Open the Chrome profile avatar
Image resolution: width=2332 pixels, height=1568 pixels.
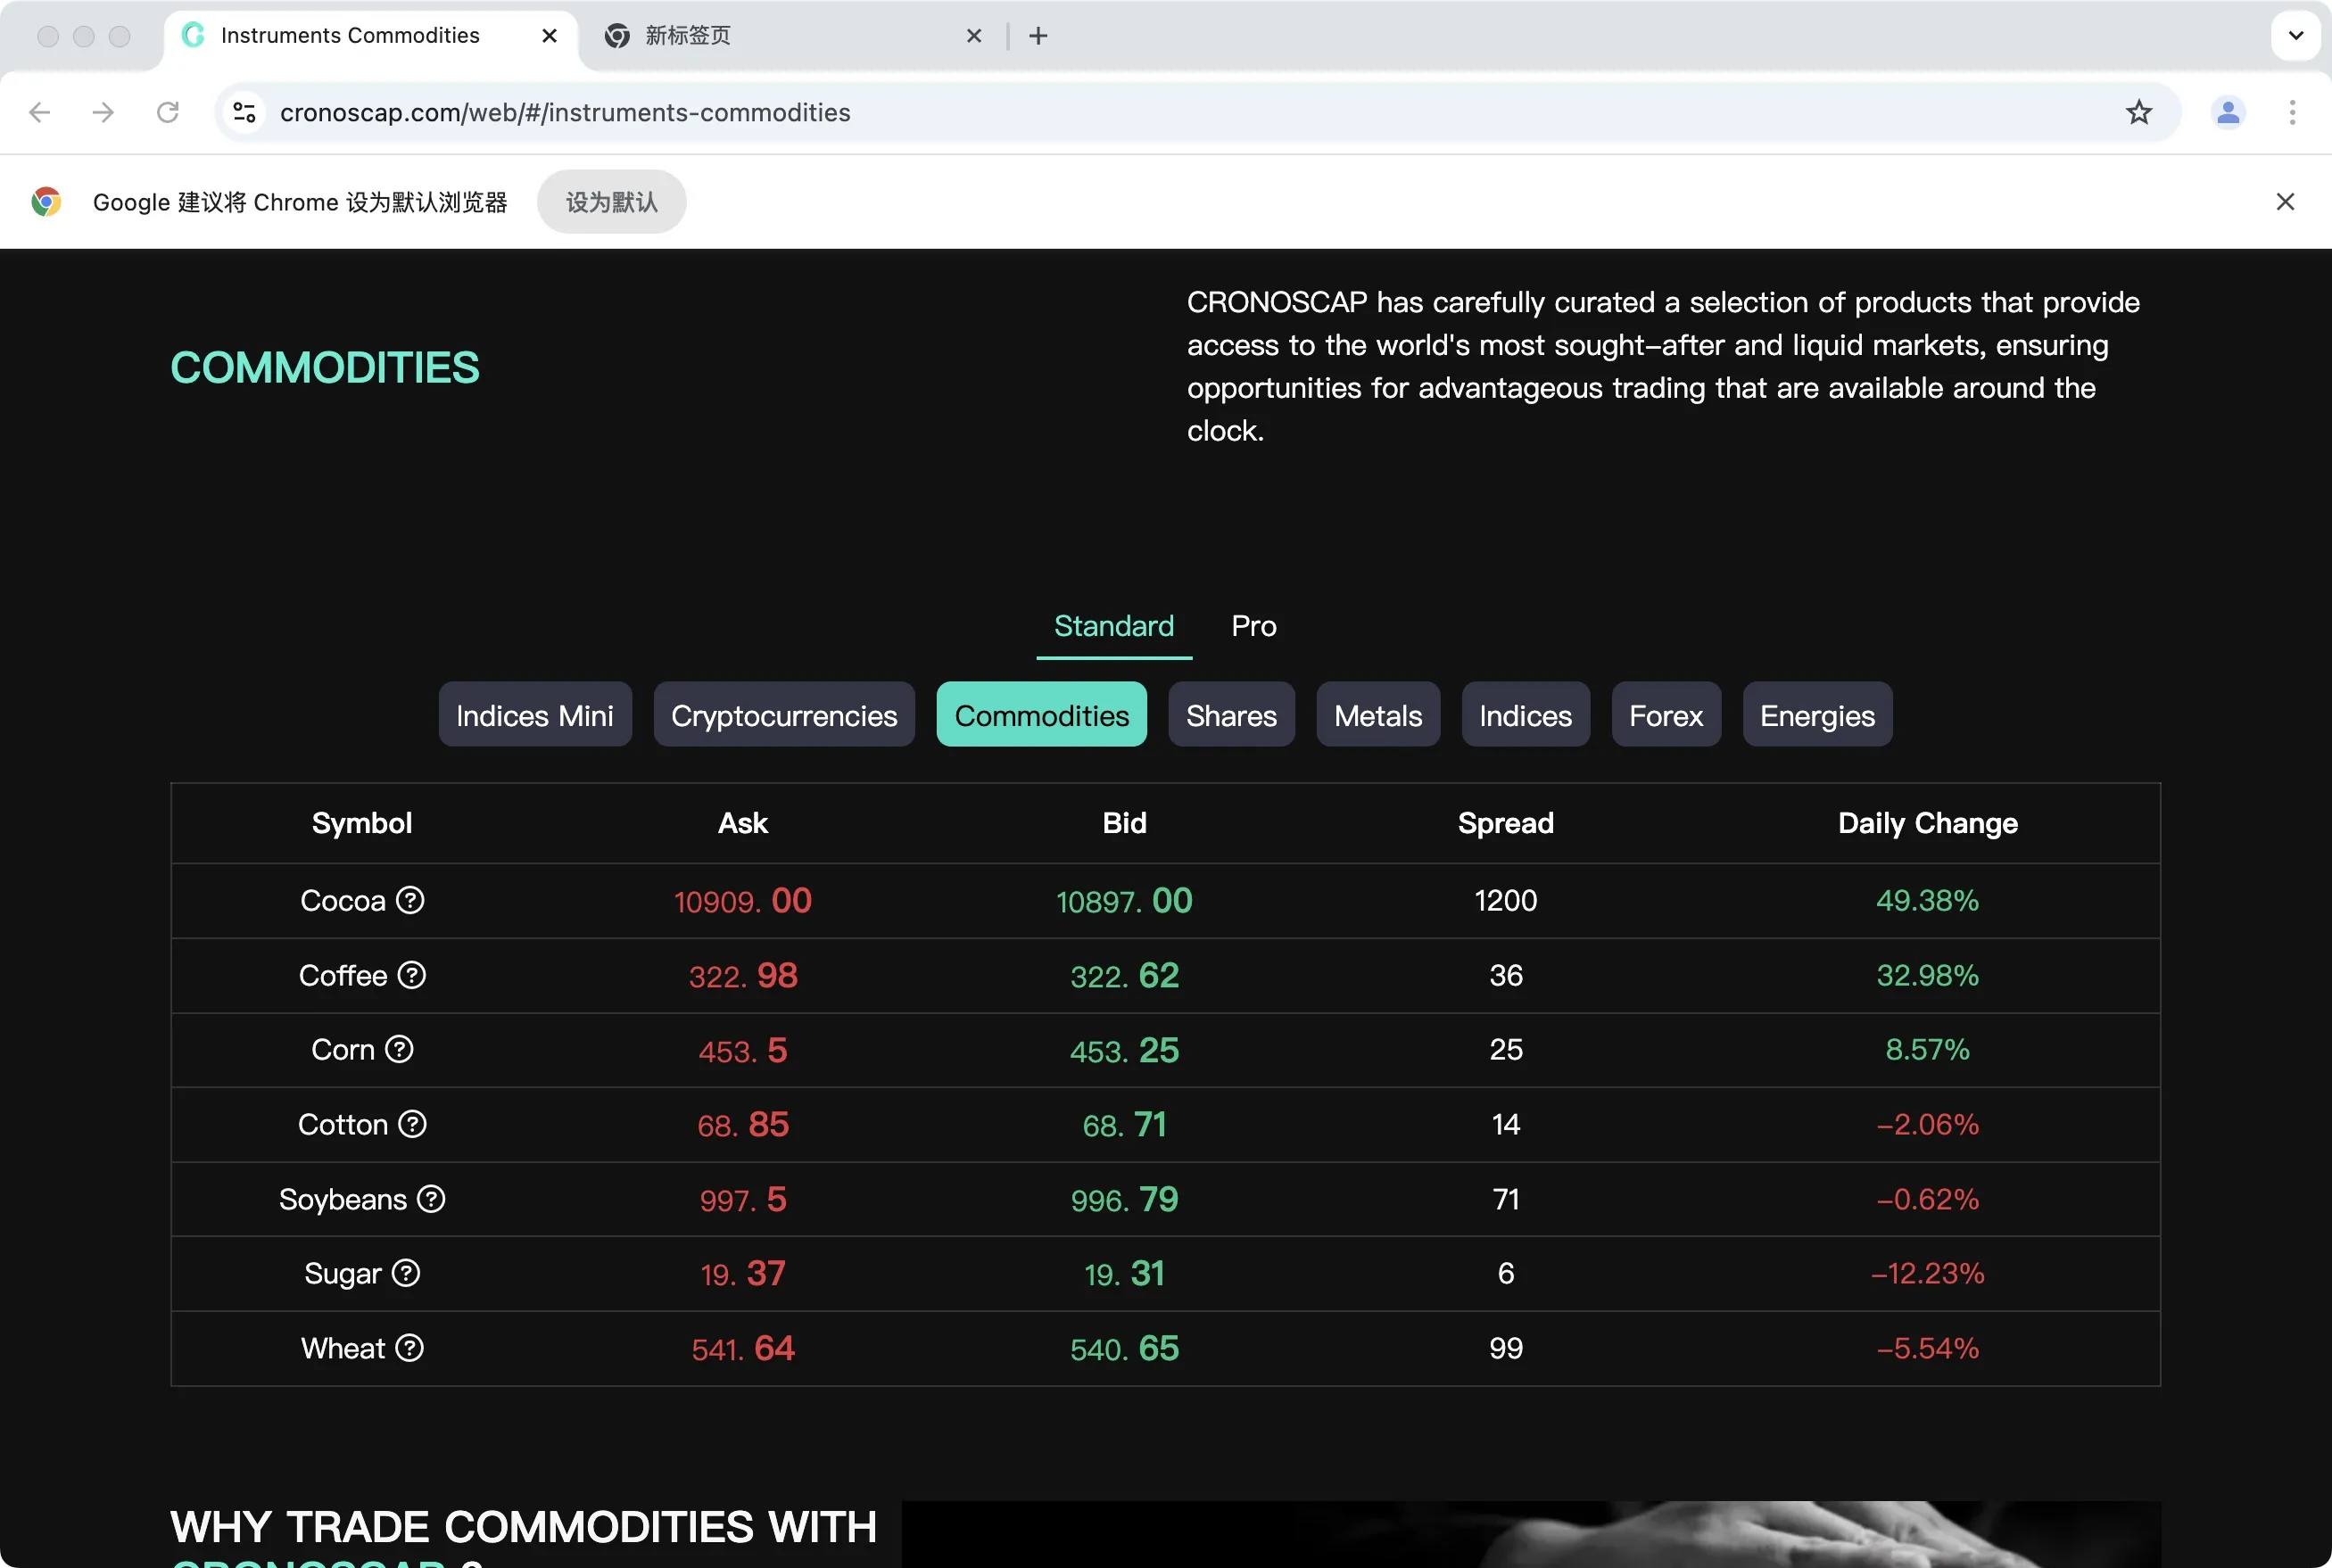[2228, 112]
